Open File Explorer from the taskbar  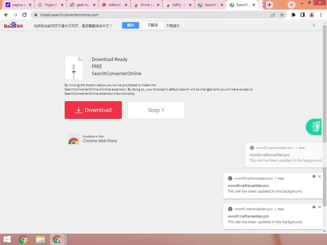(41, 239)
